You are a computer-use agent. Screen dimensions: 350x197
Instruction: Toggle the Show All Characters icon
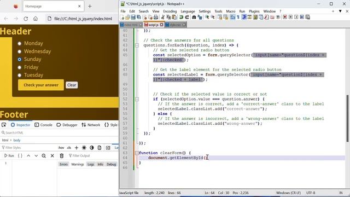[x=238, y=17]
